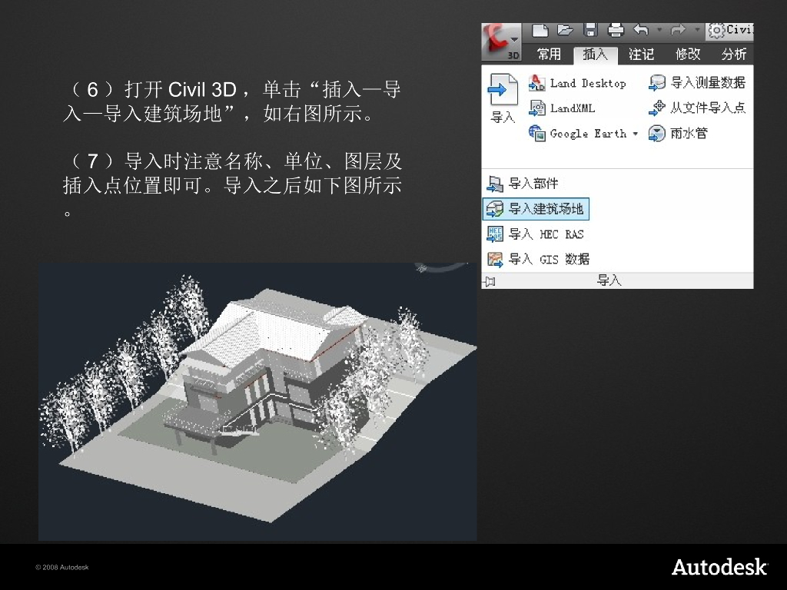Choose 导入建筑场地 menu entry

pyautogui.click(x=536, y=209)
